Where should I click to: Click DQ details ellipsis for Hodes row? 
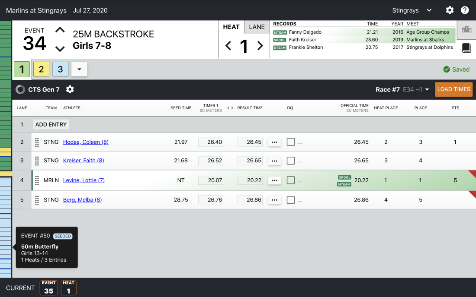coord(300,142)
